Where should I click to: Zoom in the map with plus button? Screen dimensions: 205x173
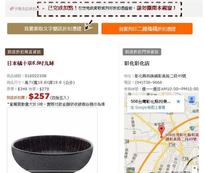click(195, 168)
